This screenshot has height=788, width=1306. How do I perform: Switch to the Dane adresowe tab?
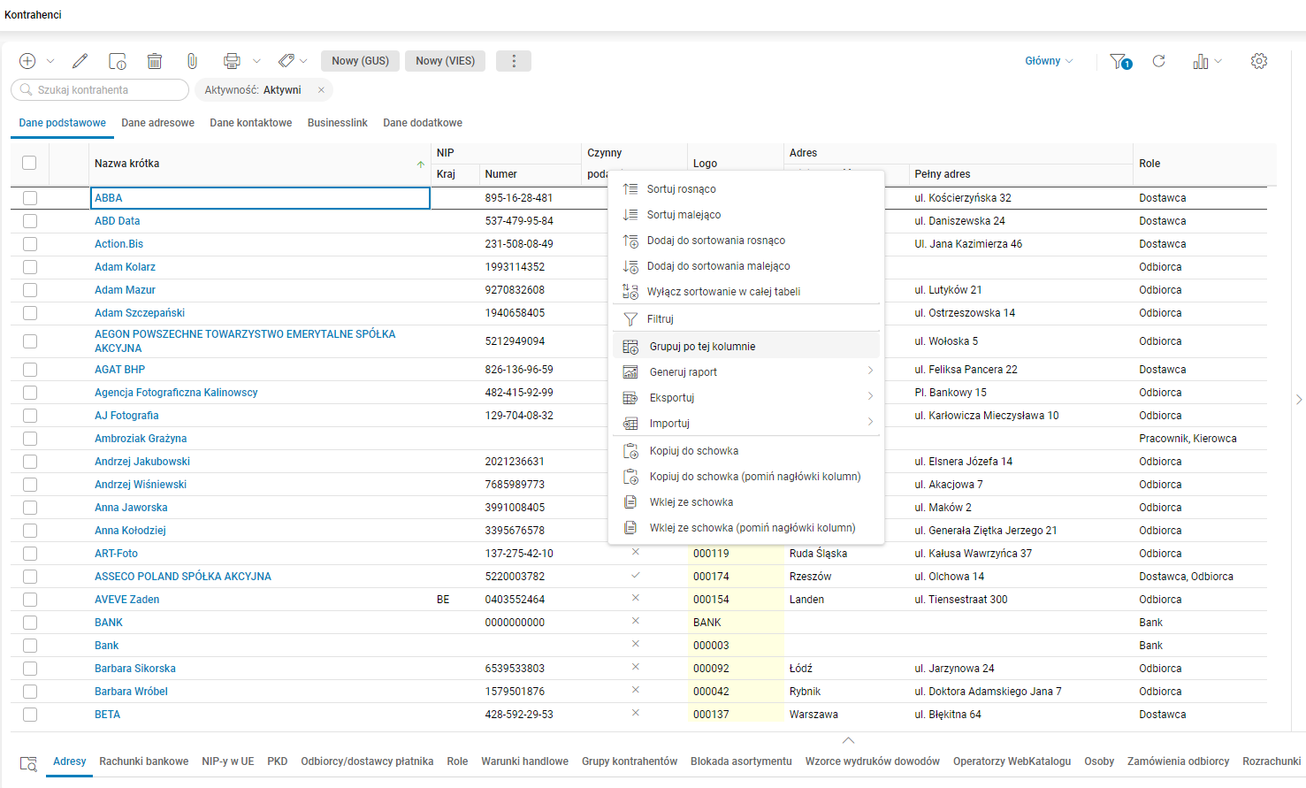157,123
